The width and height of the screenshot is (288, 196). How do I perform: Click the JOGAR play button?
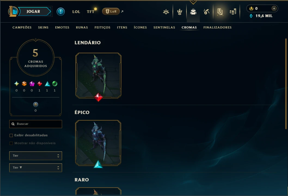[x=33, y=11]
